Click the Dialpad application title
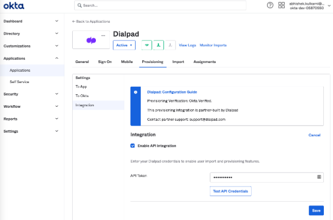333x220 pixels. (x=126, y=34)
